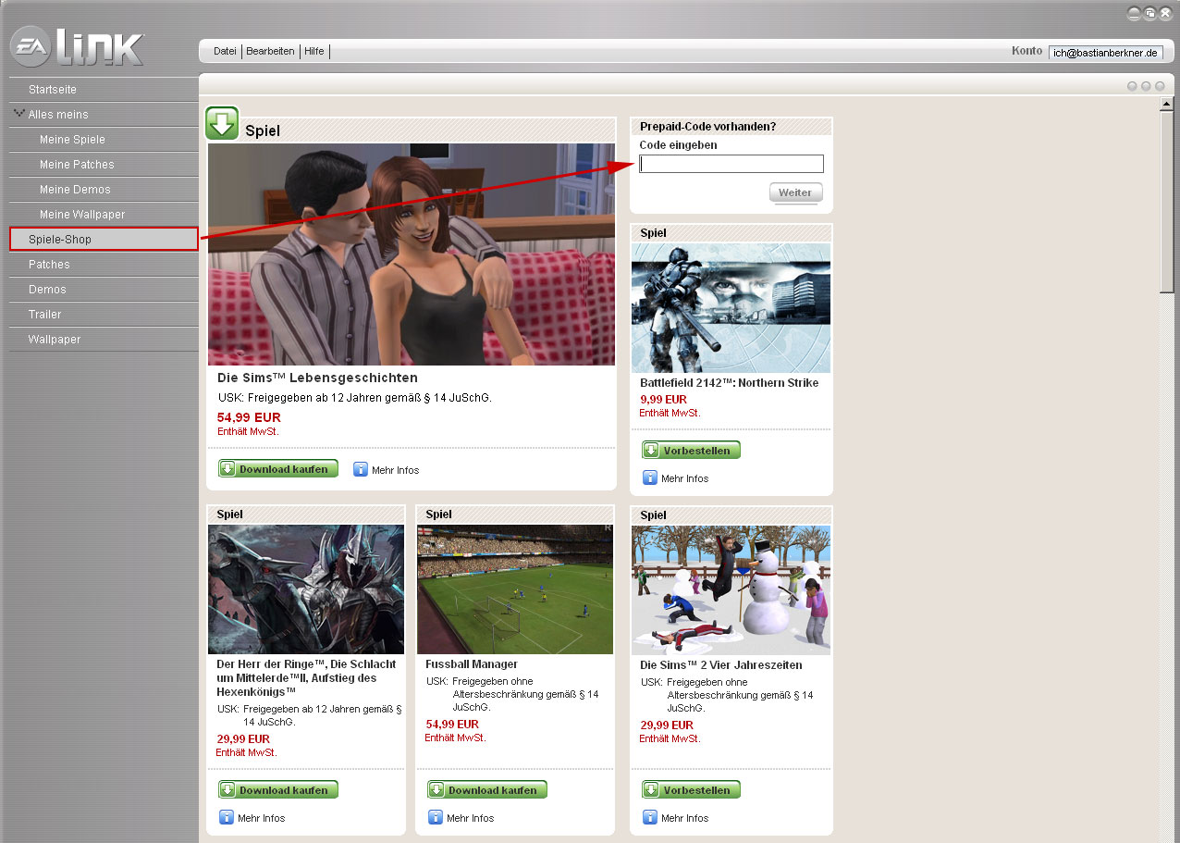1180x843 pixels.
Task: Select Meine Spiele in sidebar
Action: coord(72,140)
